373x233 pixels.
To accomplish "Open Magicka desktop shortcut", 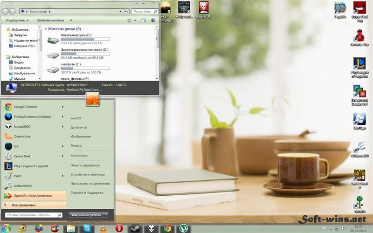I will [340, 10].
